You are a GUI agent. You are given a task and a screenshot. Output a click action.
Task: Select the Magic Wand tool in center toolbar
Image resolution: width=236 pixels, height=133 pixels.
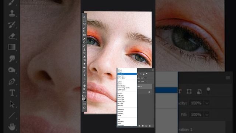point(84,28)
